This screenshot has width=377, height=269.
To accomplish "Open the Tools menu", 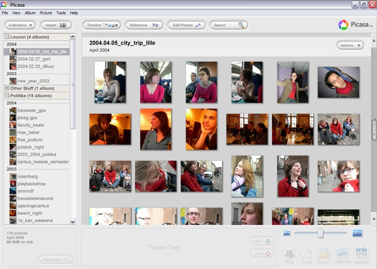I will (61, 12).
